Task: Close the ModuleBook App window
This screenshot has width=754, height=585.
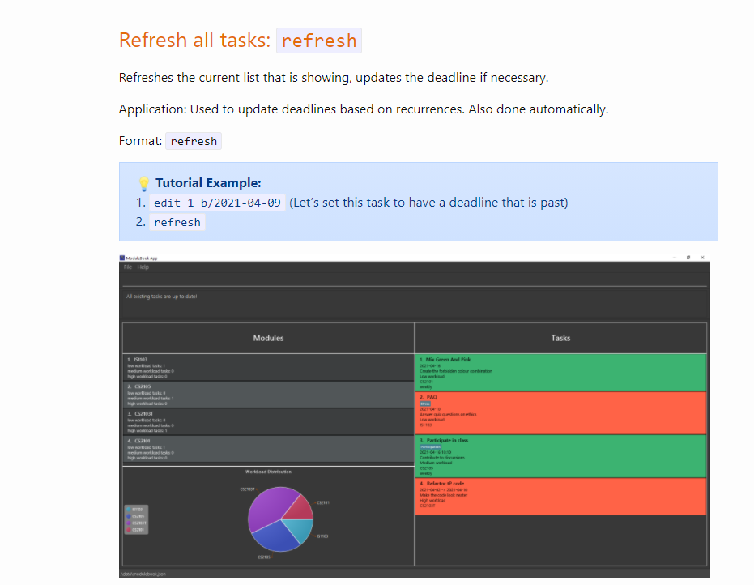Action: 702,258
